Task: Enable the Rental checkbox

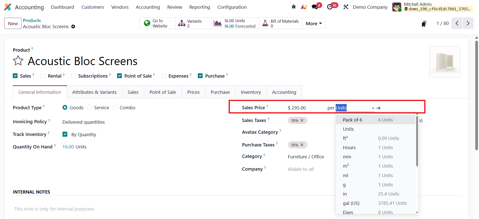Action: pyautogui.click(x=43, y=76)
